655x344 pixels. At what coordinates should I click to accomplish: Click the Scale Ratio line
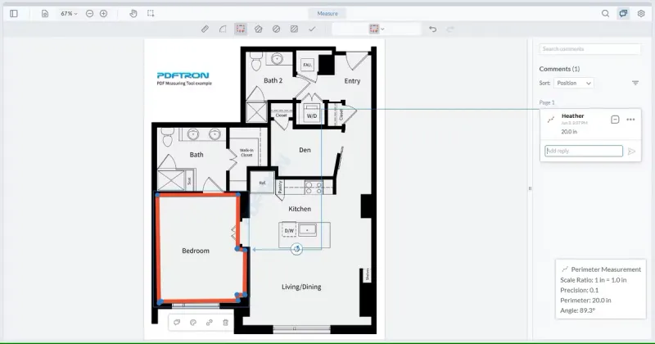click(593, 280)
